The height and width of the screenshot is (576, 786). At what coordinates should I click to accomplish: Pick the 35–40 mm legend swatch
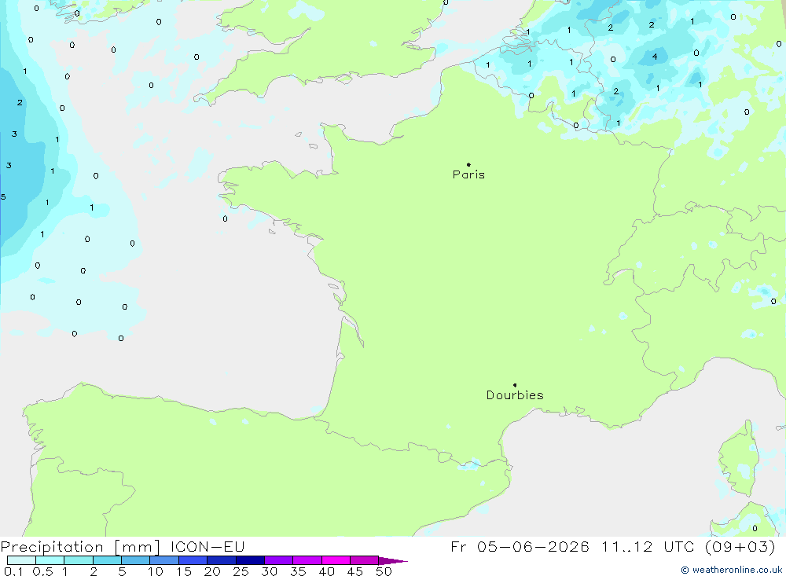307,560
